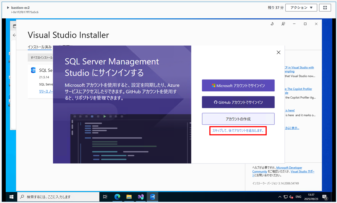Open muted volume tray icon
337x203 pixels.
point(291,197)
